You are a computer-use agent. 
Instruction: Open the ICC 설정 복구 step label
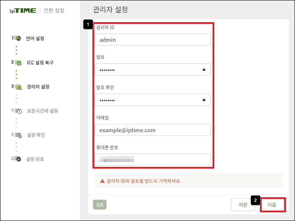pyautogui.click(x=40, y=63)
